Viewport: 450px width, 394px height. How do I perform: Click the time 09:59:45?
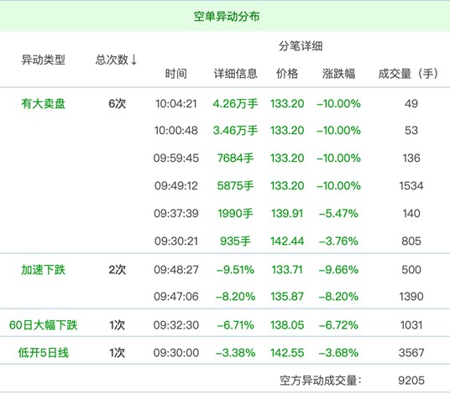pos(176,158)
